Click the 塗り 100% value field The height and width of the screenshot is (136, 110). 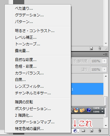(96, 70)
